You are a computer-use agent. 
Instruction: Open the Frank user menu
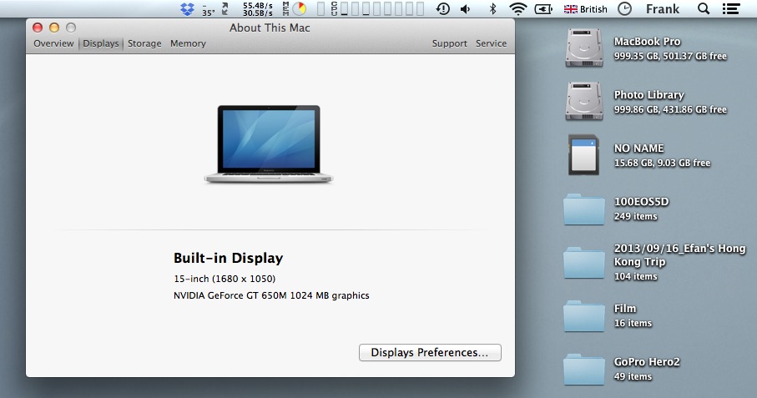(663, 8)
